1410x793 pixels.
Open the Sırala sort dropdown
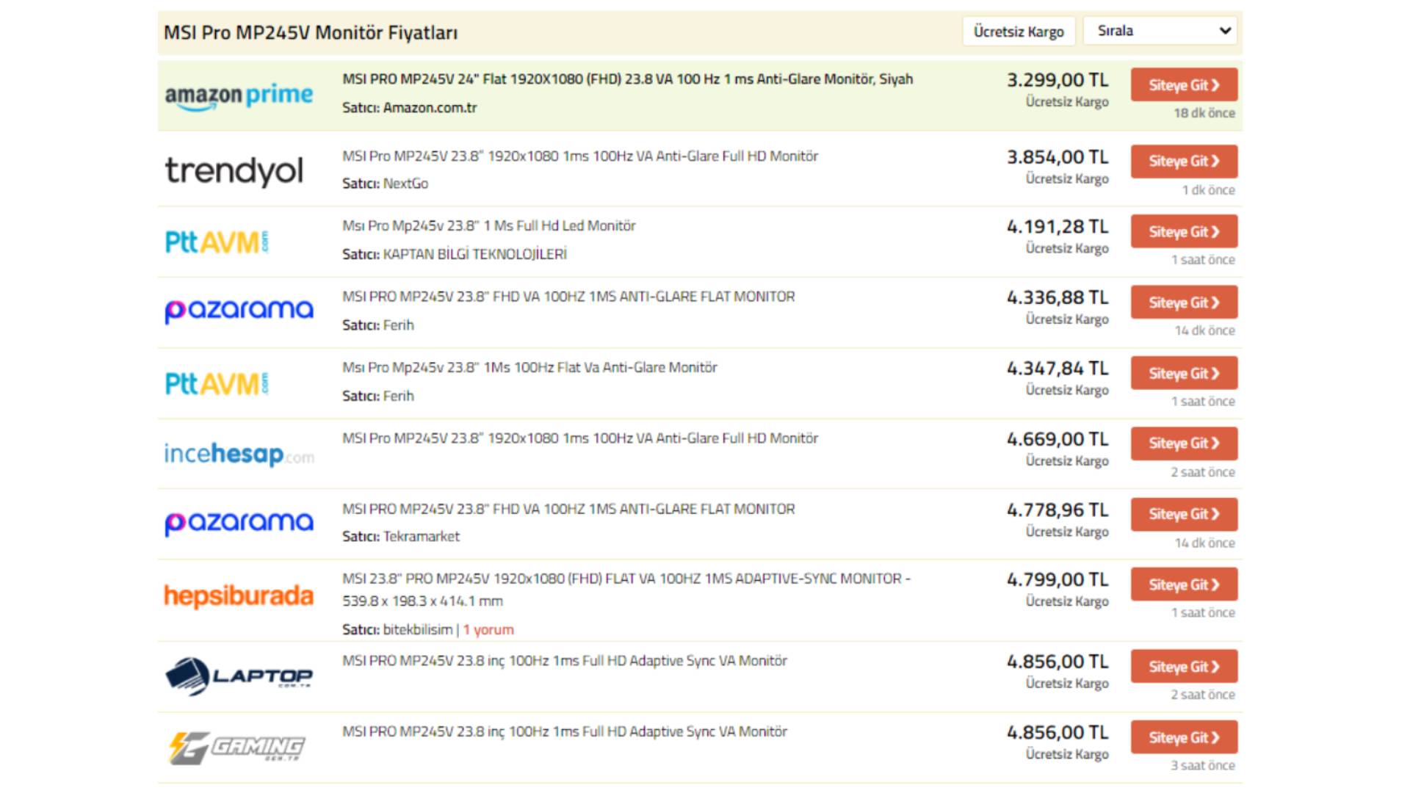(1160, 31)
